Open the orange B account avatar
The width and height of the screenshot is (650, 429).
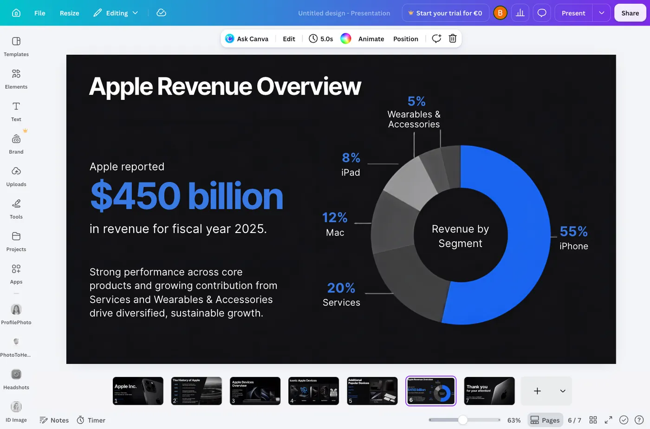500,13
